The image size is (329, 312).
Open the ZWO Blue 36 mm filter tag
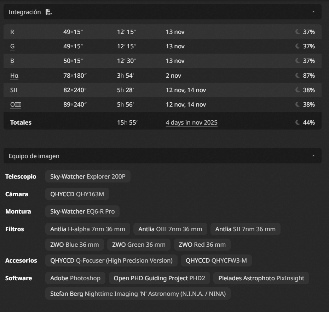(x=75, y=244)
